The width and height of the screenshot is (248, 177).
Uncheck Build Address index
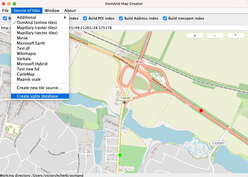pos(121,18)
